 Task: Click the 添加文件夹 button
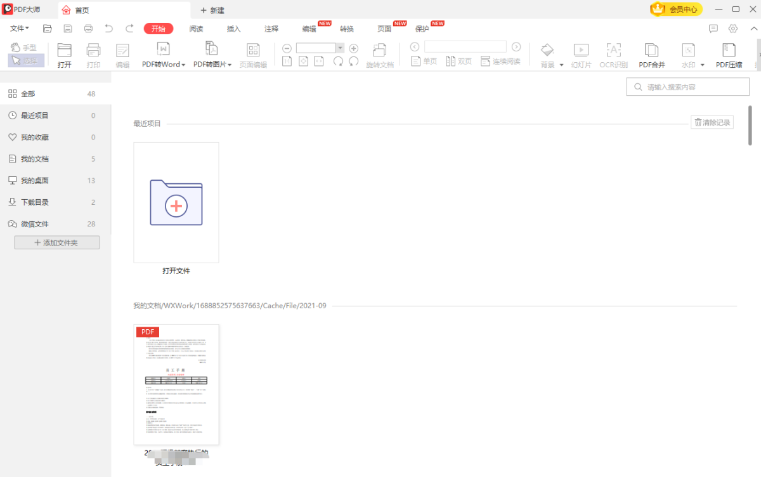point(57,243)
